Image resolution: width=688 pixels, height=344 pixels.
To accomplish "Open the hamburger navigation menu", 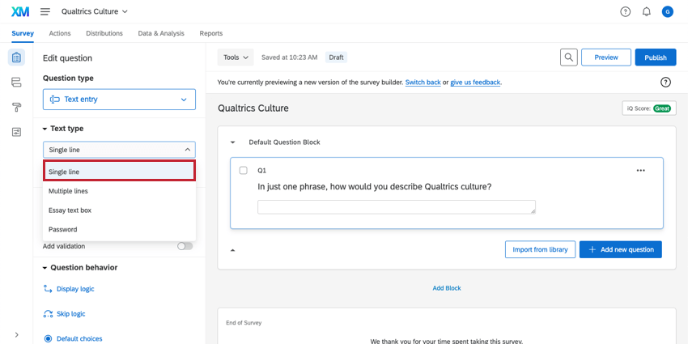I will pyautogui.click(x=45, y=11).
